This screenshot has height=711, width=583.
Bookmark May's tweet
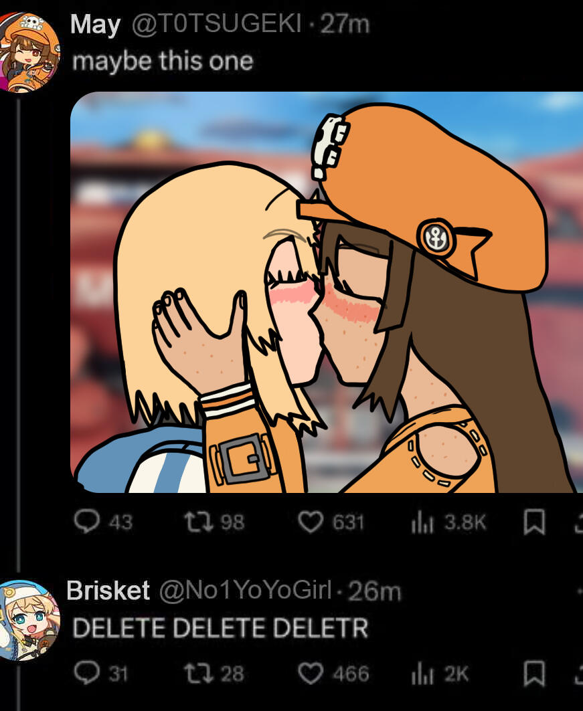(534, 522)
